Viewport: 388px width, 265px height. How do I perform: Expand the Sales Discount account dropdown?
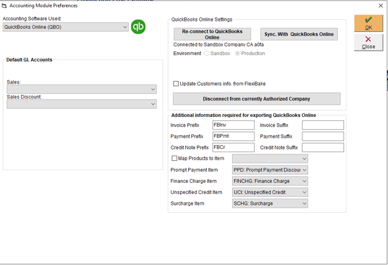pos(82,104)
